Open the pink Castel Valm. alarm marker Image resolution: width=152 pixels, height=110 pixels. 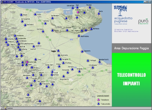(27, 62)
